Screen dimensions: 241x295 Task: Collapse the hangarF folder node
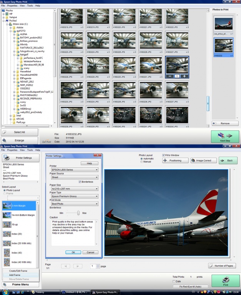click(x=14, y=55)
